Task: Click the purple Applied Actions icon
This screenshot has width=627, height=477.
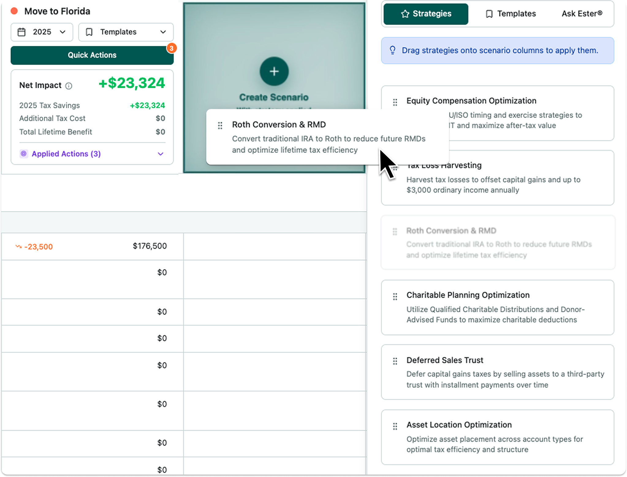Action: [24, 154]
